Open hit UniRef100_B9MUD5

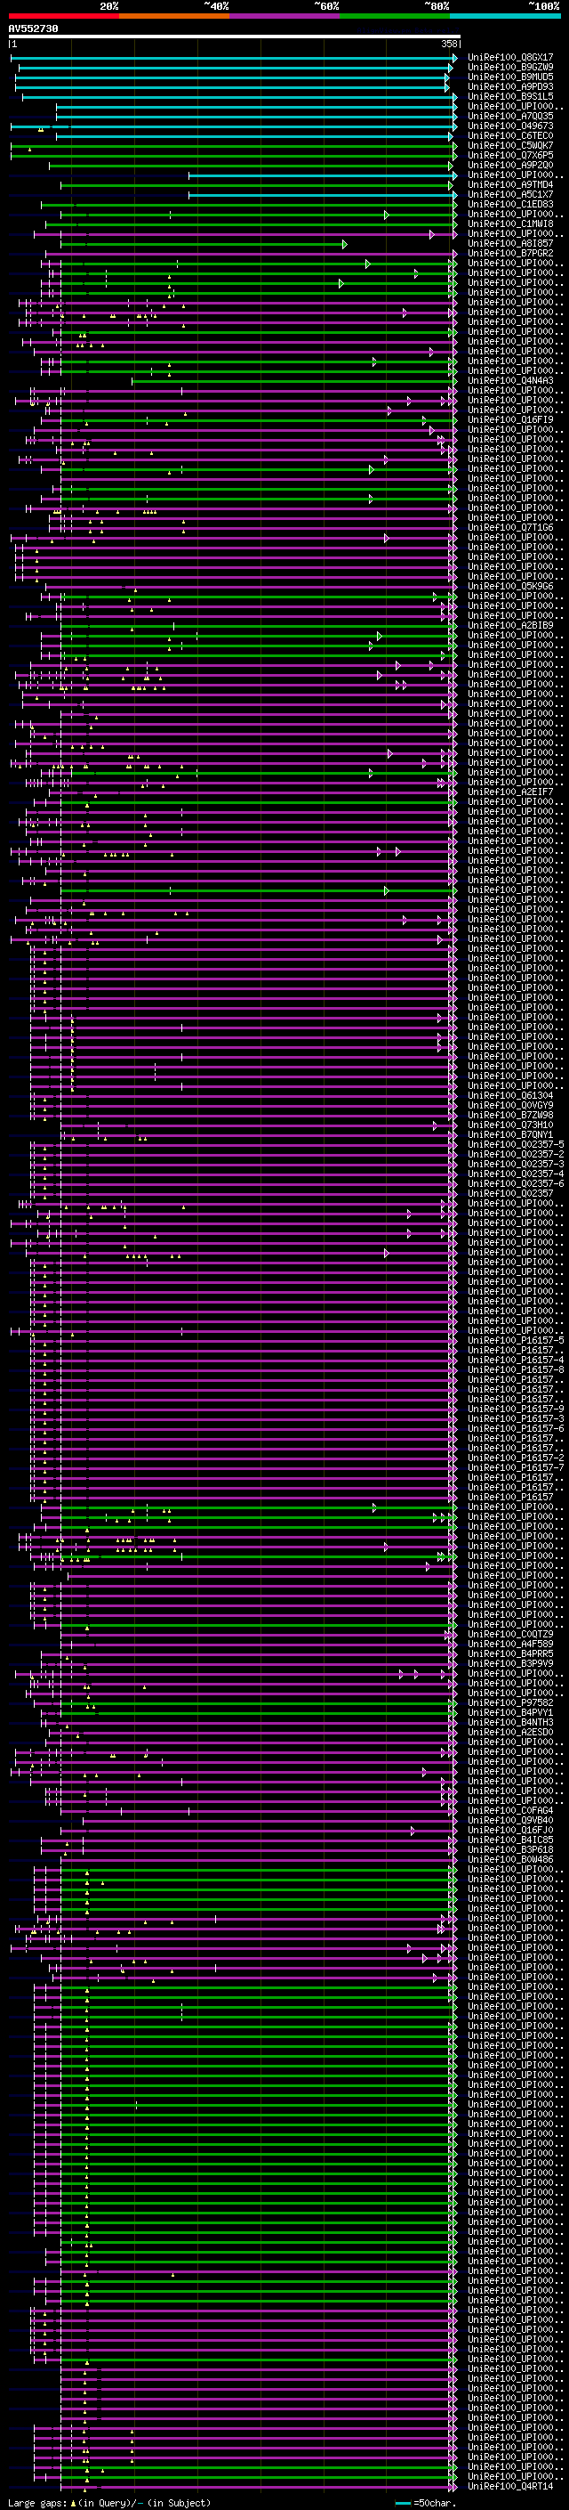510,77
